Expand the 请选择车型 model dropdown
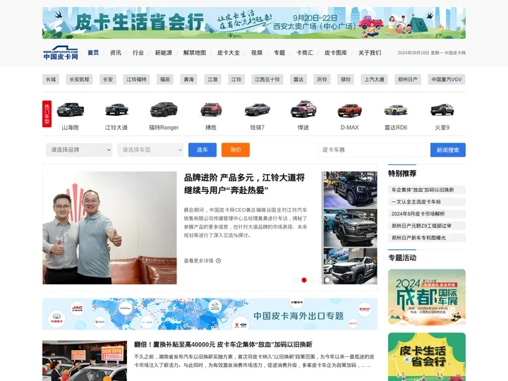The image size is (508, 381). click(150, 150)
